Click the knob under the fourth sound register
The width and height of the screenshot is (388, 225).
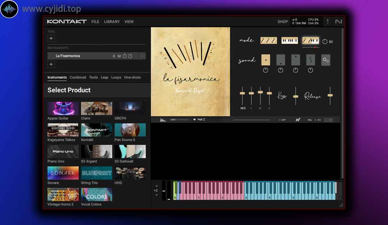(310, 70)
